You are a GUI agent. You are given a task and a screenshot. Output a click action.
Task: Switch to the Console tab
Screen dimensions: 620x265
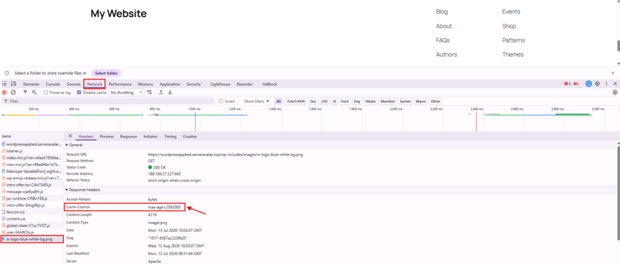(53, 84)
